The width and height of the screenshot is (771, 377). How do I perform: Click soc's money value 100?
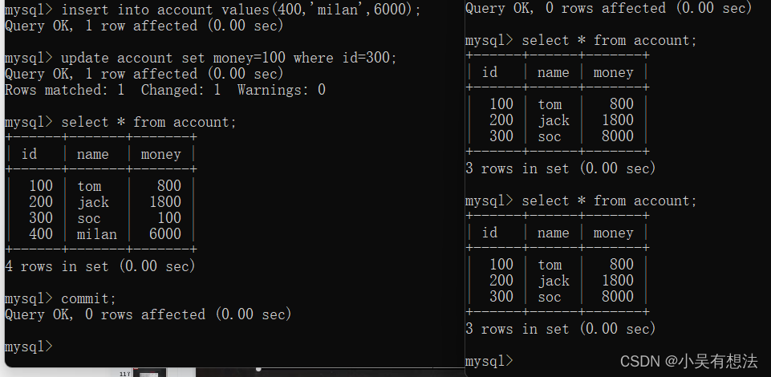click(169, 217)
